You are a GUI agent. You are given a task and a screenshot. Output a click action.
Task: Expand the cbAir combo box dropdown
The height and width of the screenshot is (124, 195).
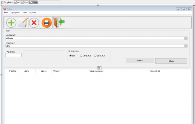click(x=186, y=46)
